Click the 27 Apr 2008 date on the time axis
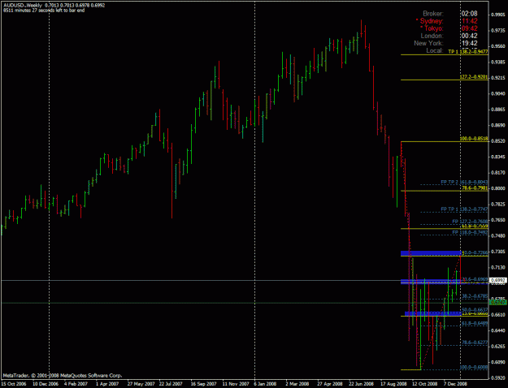This screenshot has height=388, width=508. click(x=329, y=384)
